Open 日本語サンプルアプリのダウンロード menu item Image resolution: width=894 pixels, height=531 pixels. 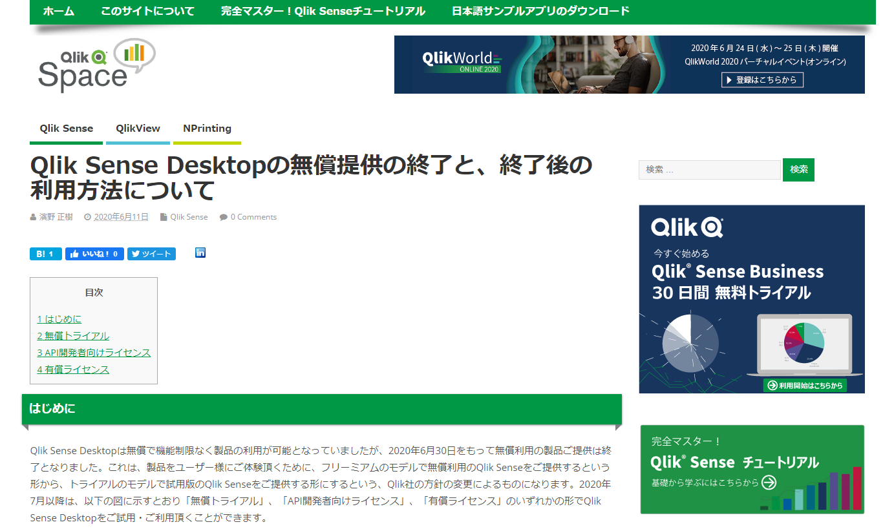(x=540, y=11)
